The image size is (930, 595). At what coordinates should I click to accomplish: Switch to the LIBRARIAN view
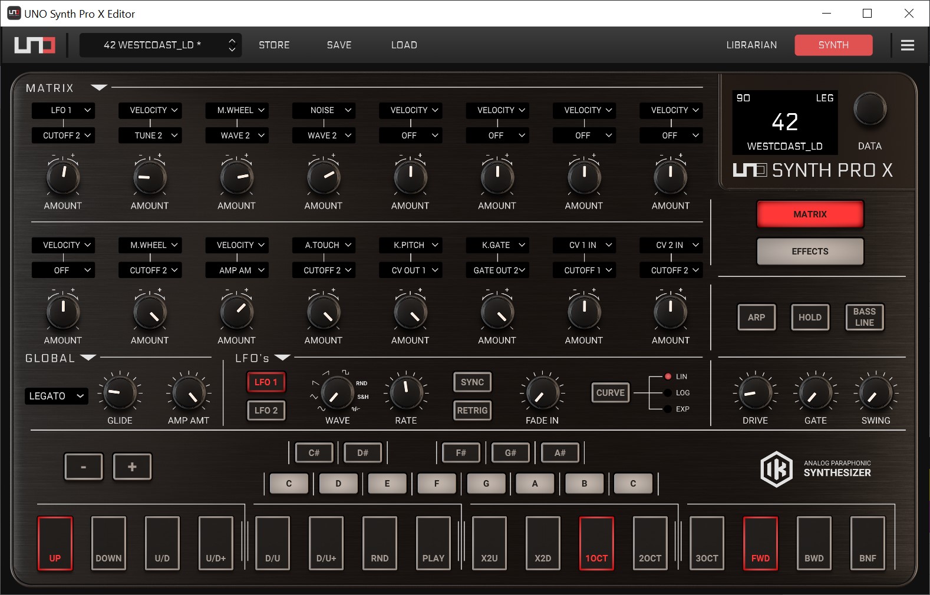click(751, 45)
